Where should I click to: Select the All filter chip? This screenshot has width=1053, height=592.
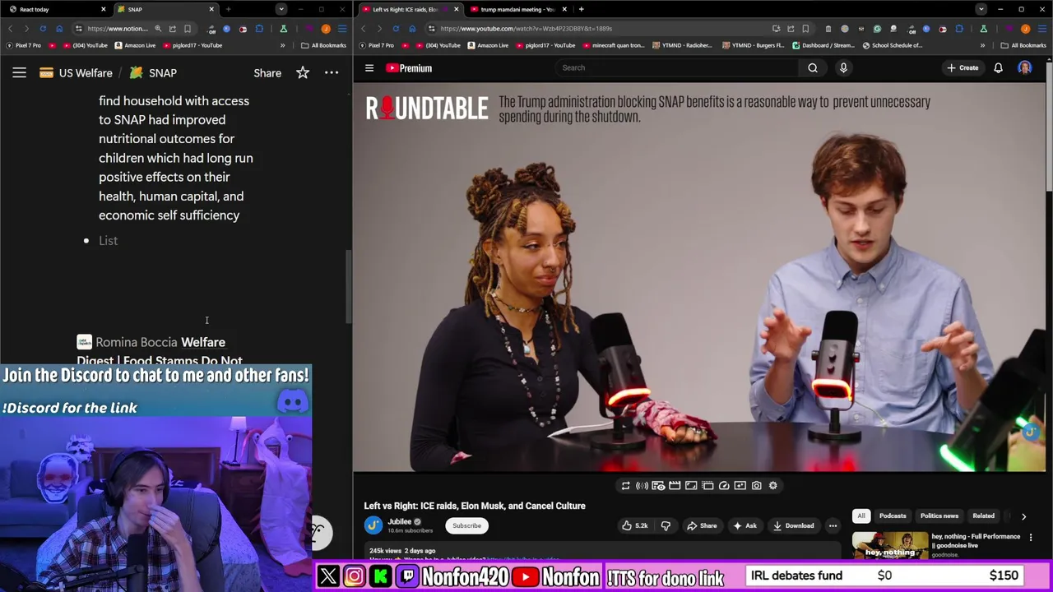(861, 516)
